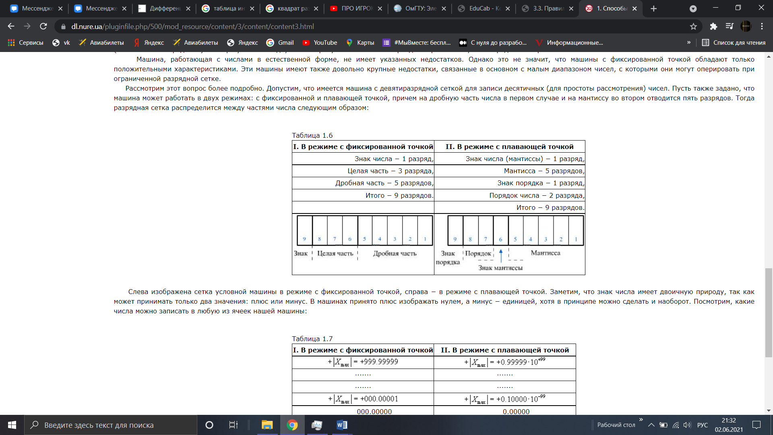
Task: Open a new tab with plus button
Action: 654,8
